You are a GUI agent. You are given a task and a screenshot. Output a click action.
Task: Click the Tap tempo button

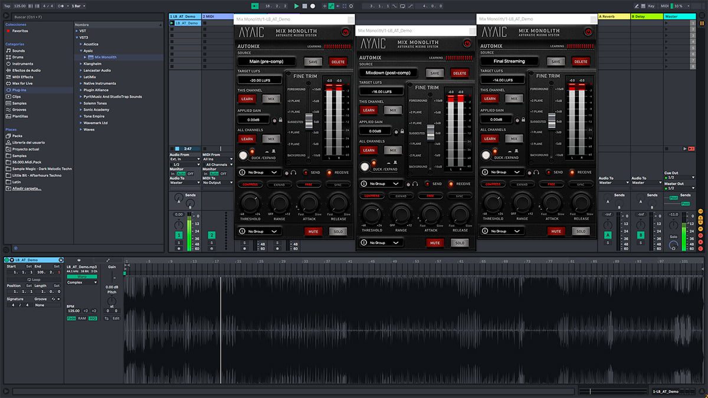[x=8, y=6]
